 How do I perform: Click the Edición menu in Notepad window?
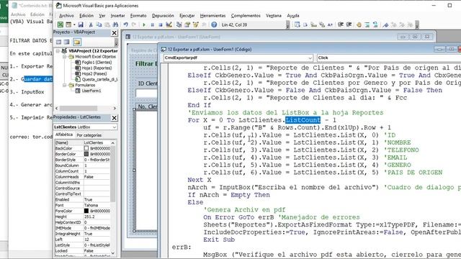click(x=37, y=14)
